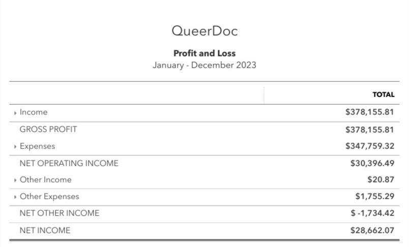
Task: Select the Other Expenses row label
Action: point(49,197)
